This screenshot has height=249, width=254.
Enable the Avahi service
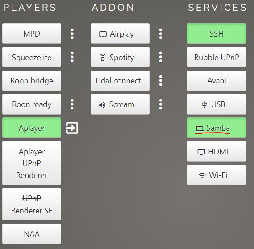coord(217,81)
